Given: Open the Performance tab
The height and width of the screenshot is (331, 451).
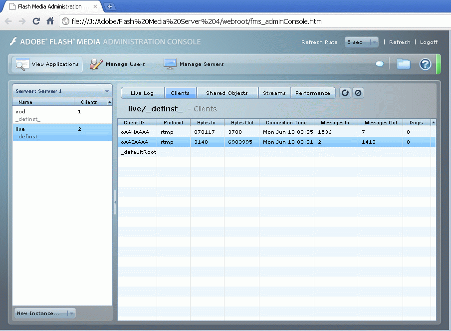Looking at the screenshot, I should pos(313,93).
